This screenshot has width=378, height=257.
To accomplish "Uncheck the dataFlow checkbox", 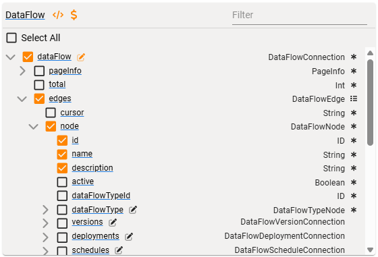I will tap(28, 57).
